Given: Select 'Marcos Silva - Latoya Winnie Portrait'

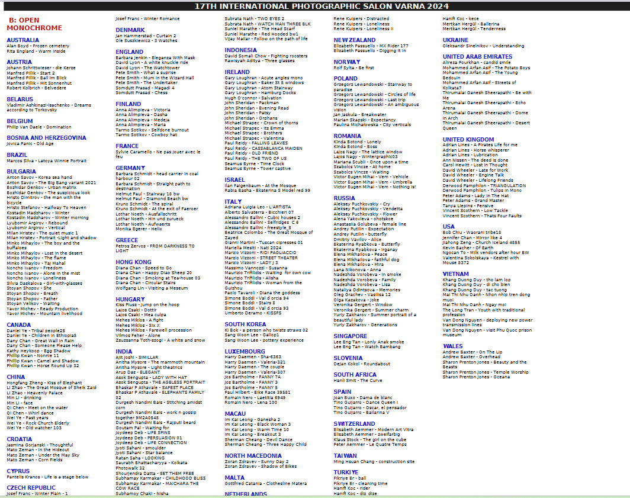Looking at the screenshot, I should coord(46,160).
